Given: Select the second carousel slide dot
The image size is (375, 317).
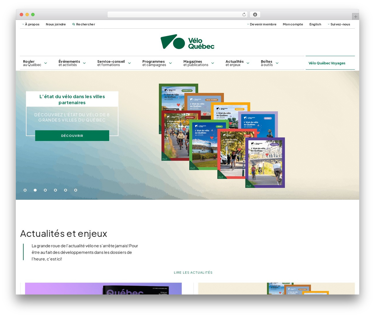Looking at the screenshot, I should pos(35,190).
